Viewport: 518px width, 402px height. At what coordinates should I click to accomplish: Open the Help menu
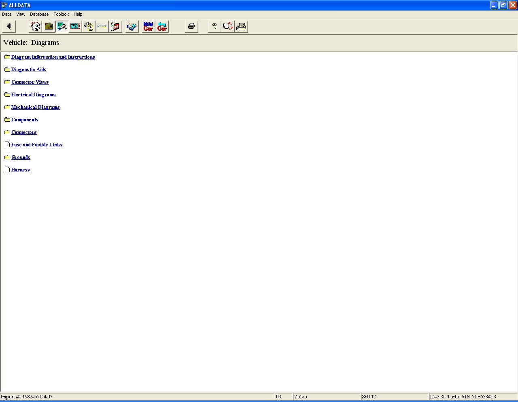78,14
